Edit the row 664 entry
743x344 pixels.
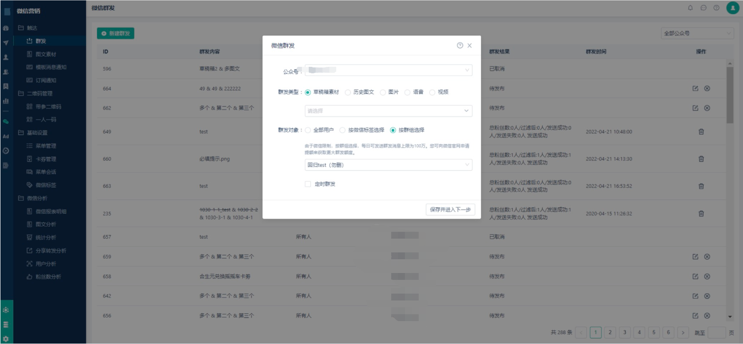point(695,88)
